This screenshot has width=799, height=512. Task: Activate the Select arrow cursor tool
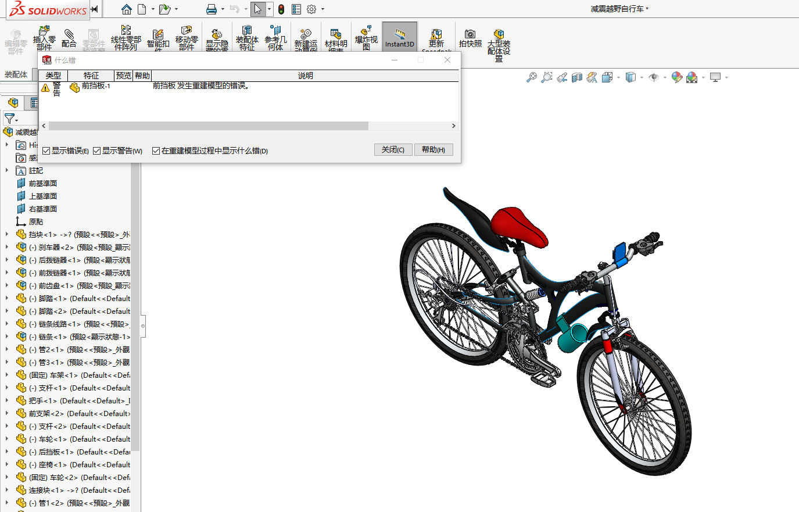(258, 9)
